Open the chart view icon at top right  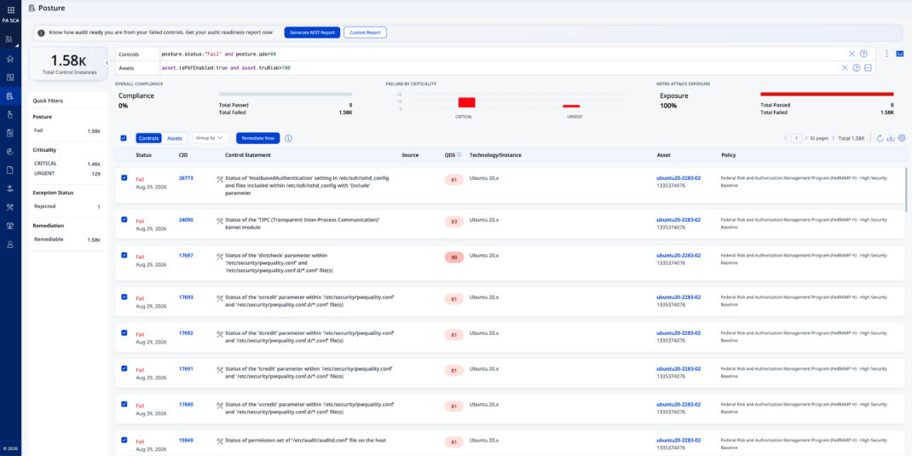click(x=900, y=54)
